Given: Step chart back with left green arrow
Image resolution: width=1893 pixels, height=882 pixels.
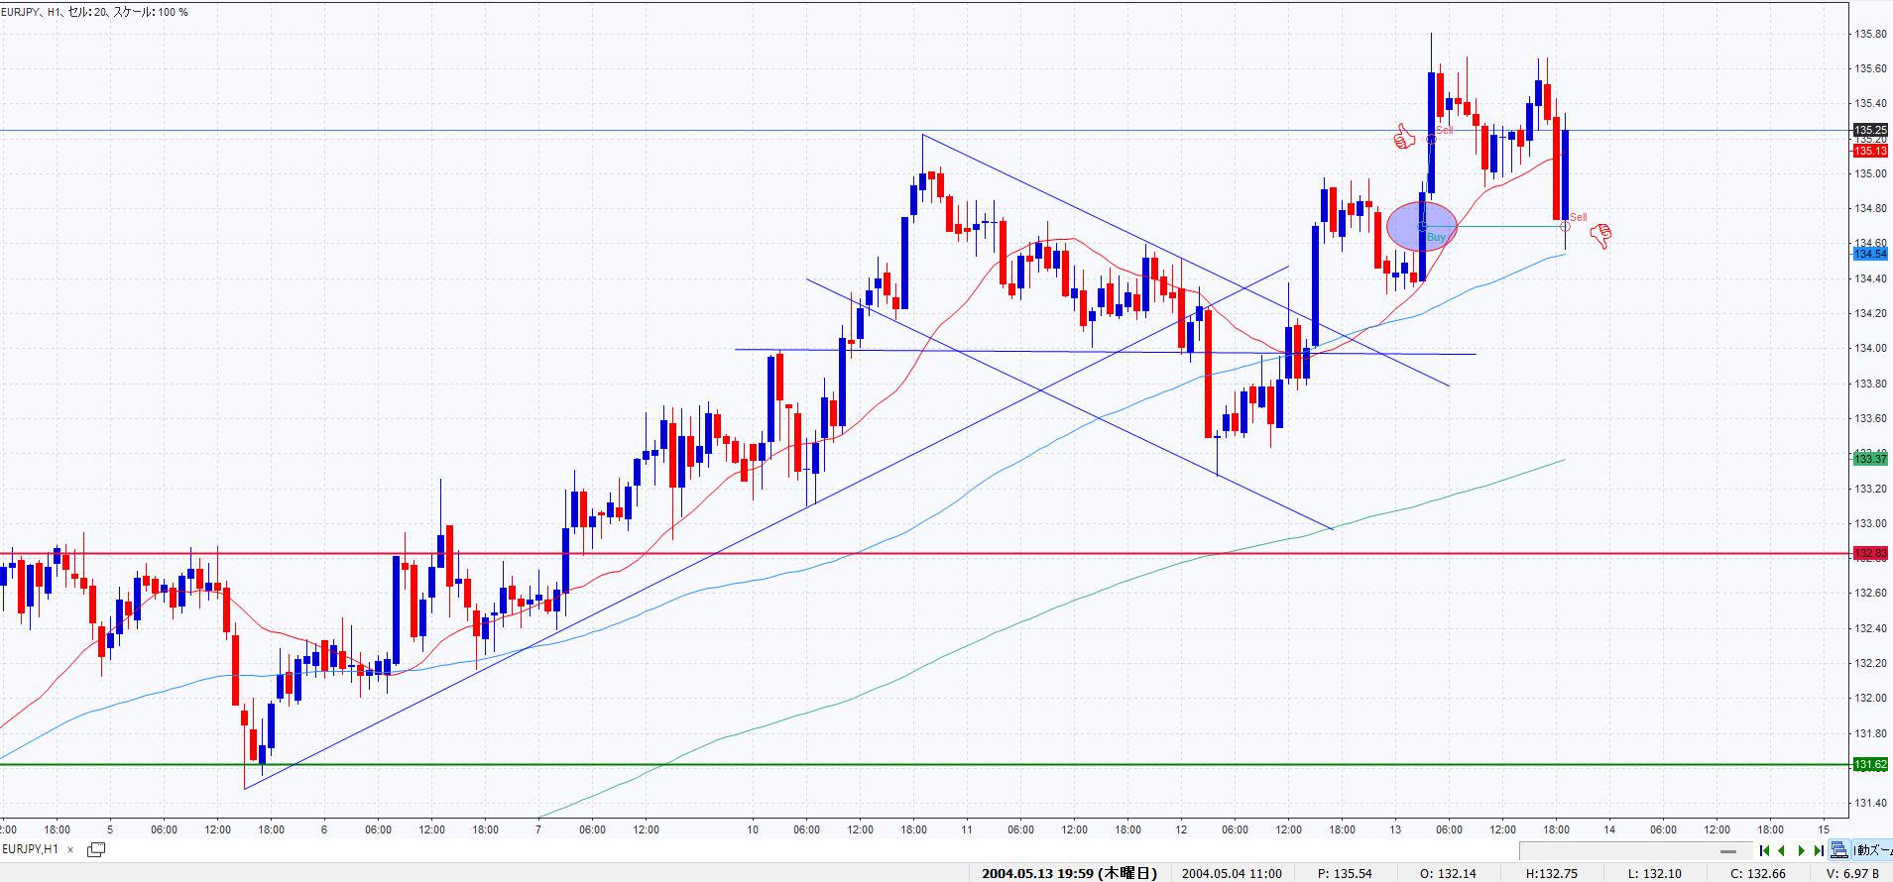Looking at the screenshot, I should [1782, 850].
